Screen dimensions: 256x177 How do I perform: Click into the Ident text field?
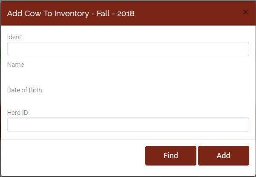[128, 49]
